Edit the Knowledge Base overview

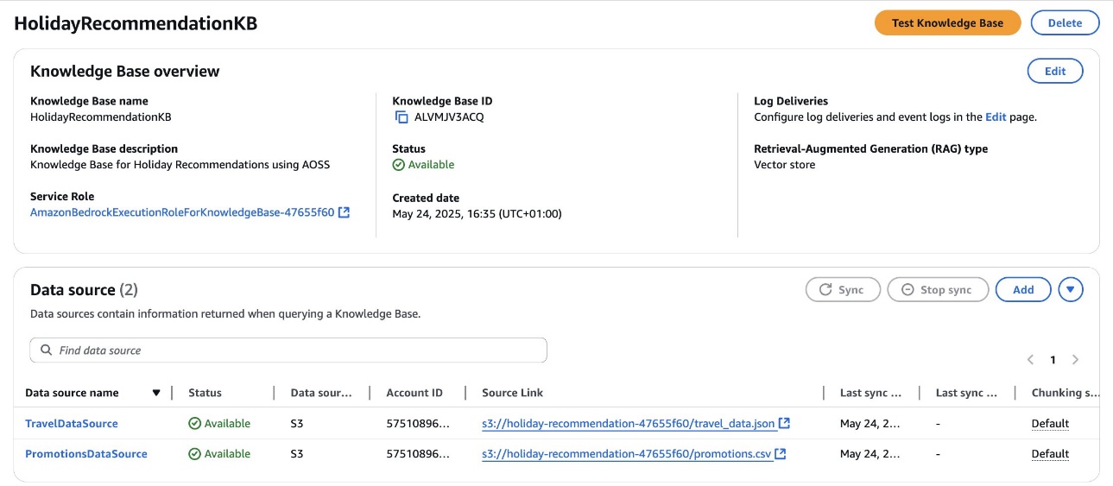pyautogui.click(x=1055, y=72)
